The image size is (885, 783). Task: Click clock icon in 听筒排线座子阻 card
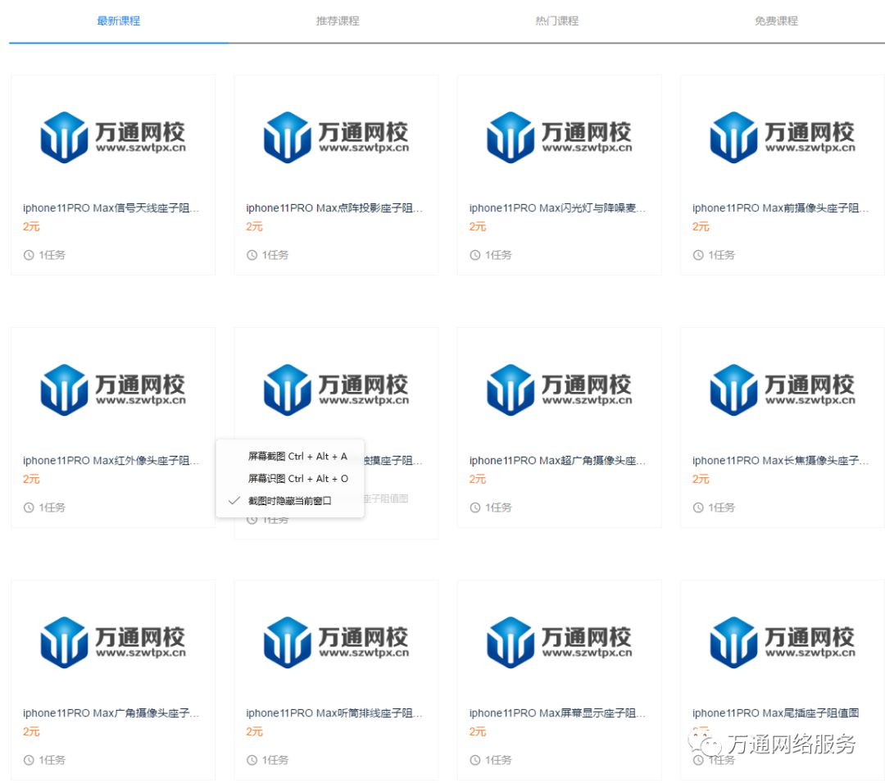(252, 760)
